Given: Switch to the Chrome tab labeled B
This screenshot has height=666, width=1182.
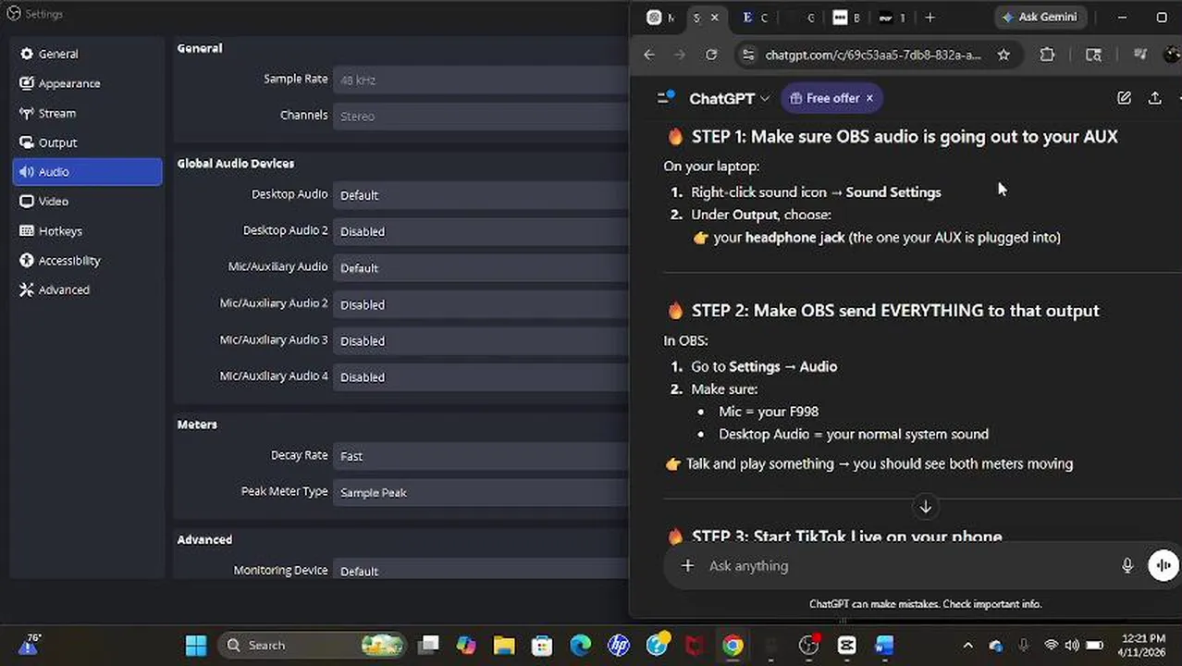Looking at the screenshot, I should [x=846, y=18].
